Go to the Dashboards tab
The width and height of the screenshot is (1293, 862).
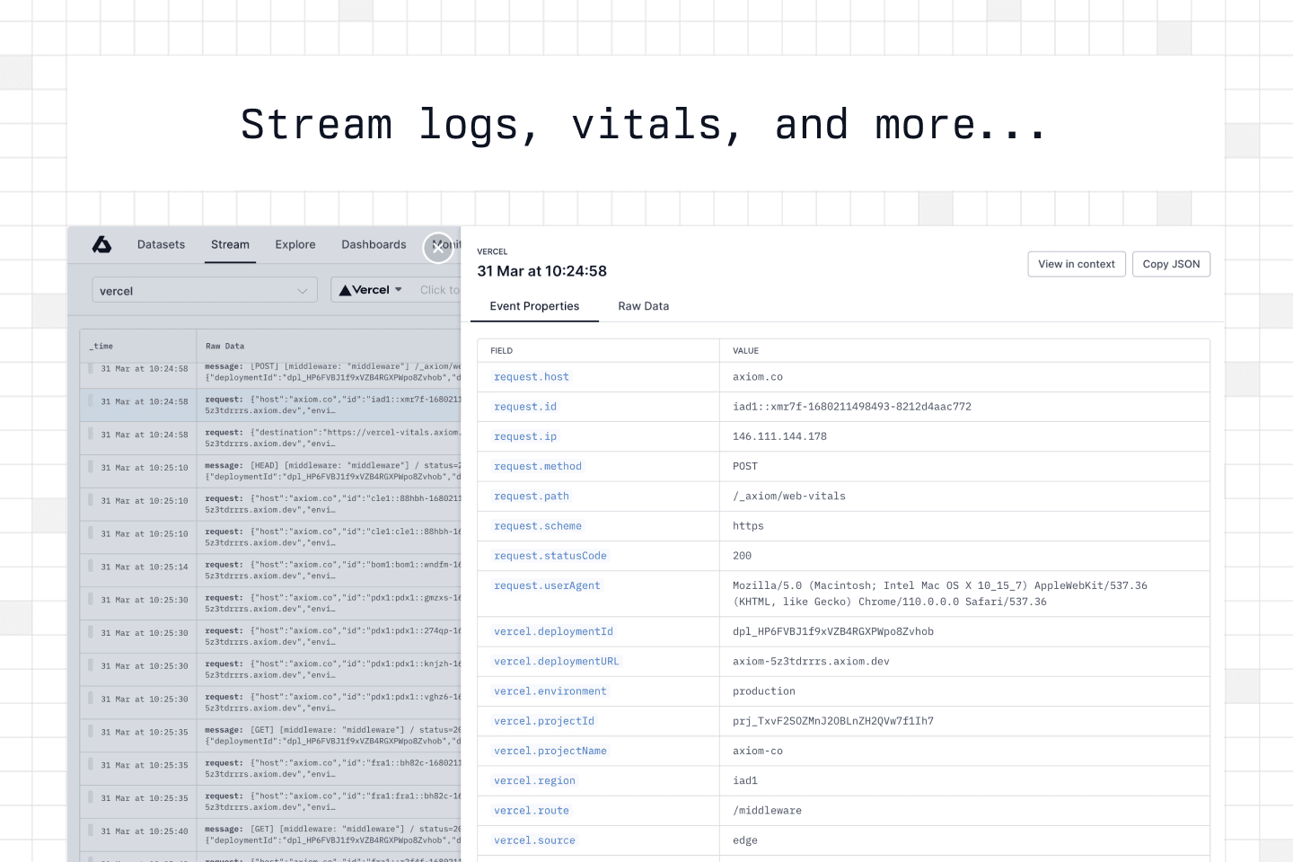(374, 244)
